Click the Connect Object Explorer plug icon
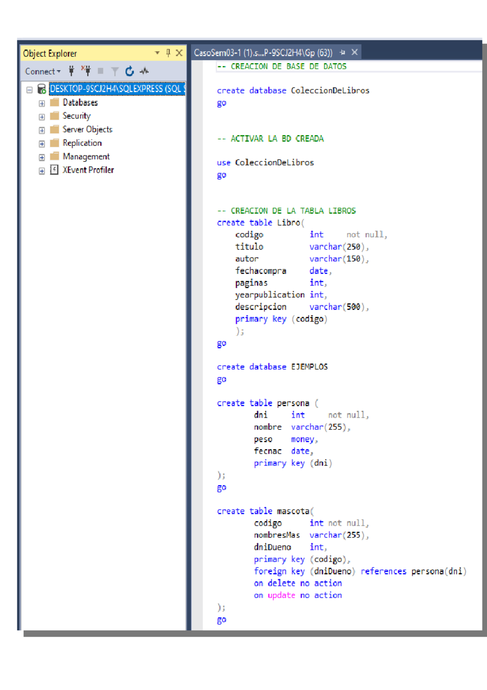Image resolution: width=487 pixels, height=690 pixels. 71,71
